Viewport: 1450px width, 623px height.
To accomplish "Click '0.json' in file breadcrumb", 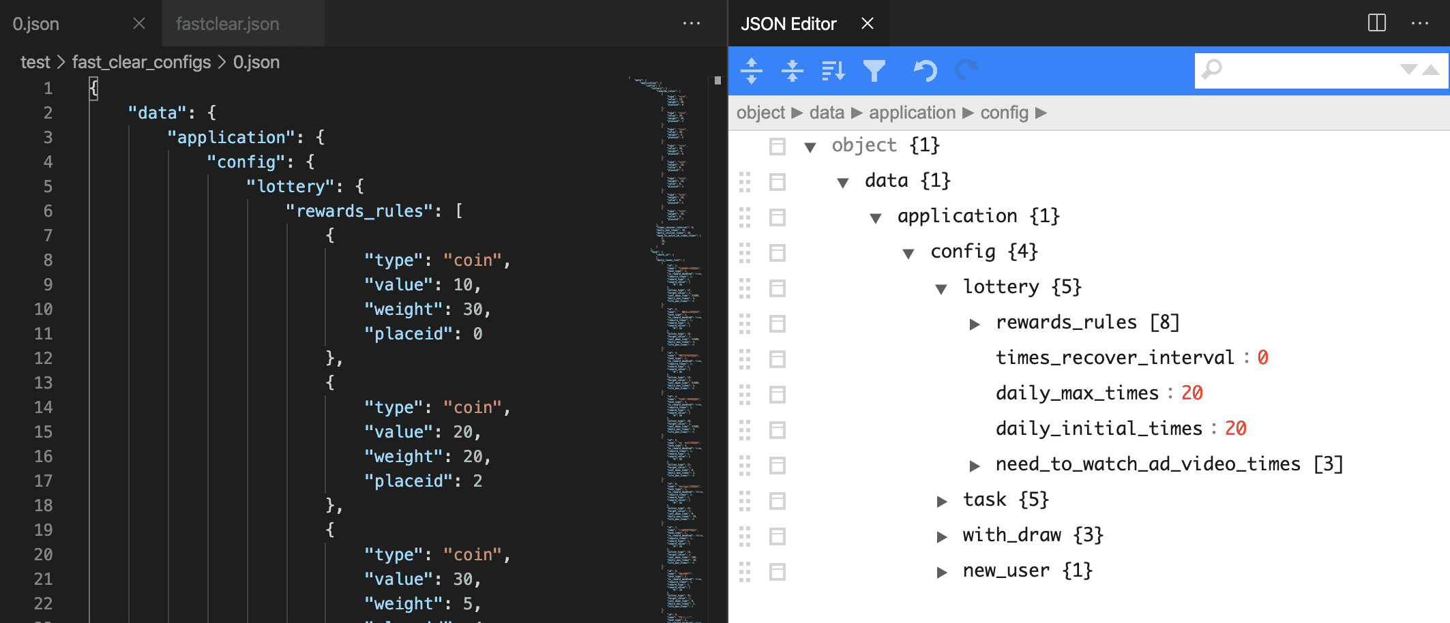I will [x=256, y=62].
